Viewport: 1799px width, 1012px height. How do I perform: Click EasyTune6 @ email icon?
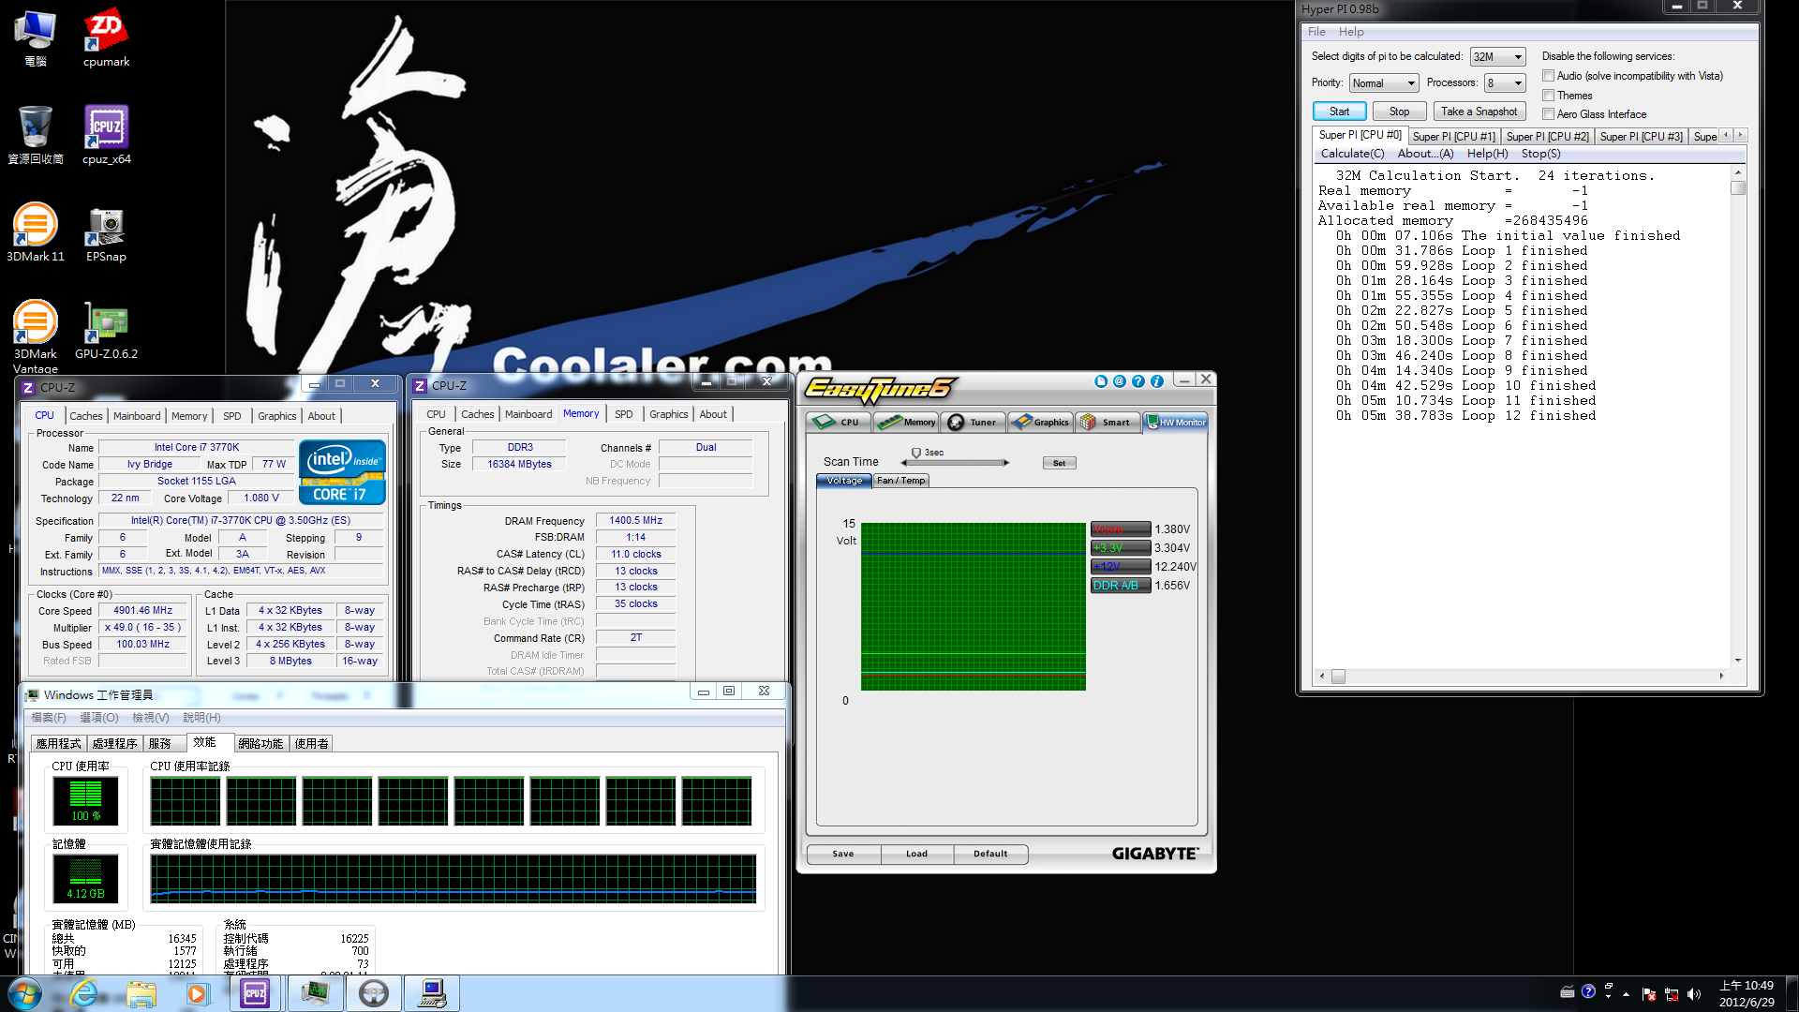1120,381
